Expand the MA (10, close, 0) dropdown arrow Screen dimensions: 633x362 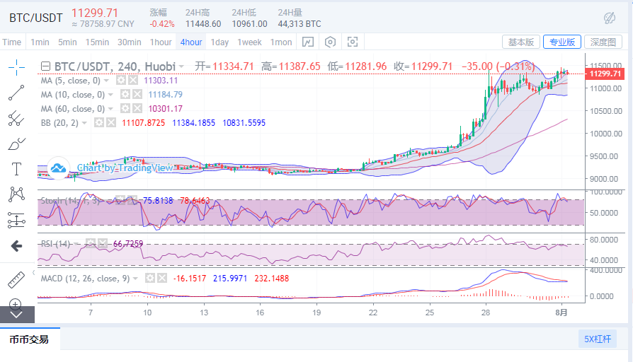(x=111, y=95)
